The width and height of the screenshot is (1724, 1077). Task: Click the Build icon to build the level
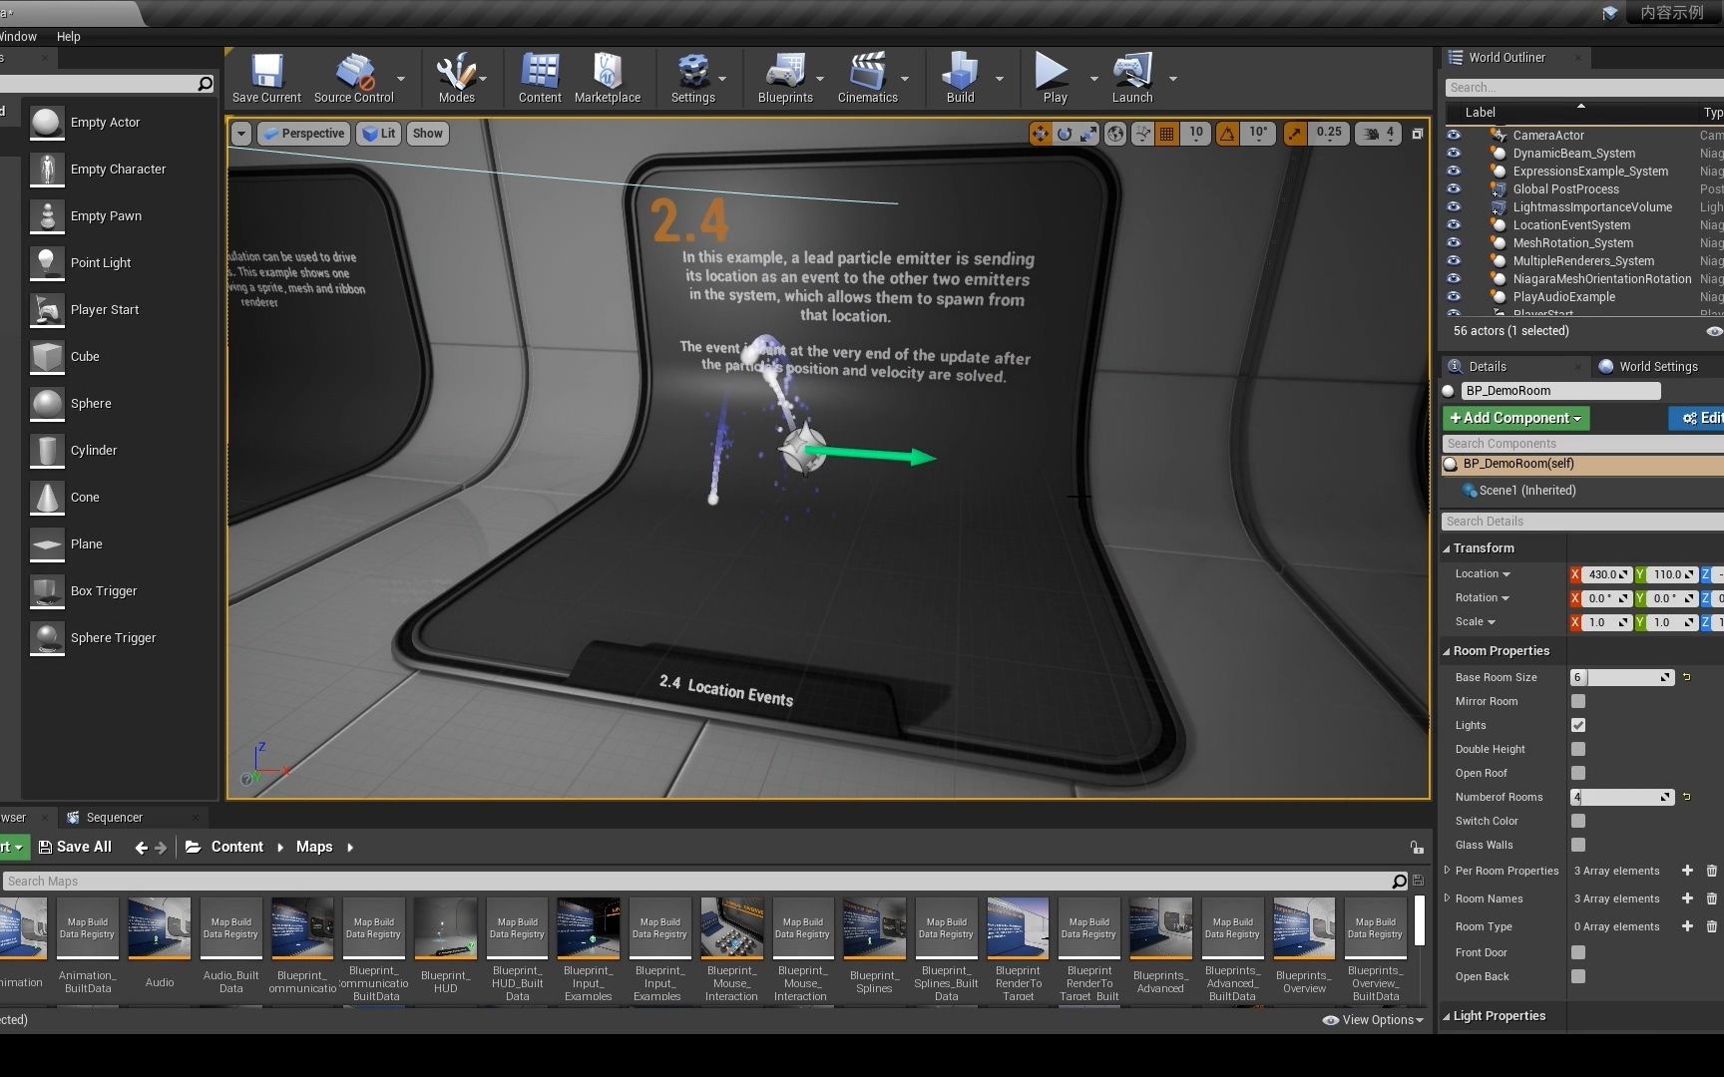960,78
